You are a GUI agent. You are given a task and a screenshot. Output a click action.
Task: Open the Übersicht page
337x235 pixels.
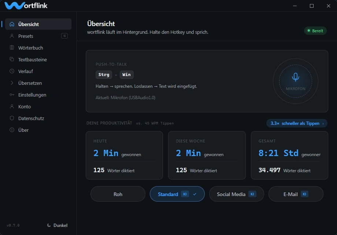click(x=38, y=24)
